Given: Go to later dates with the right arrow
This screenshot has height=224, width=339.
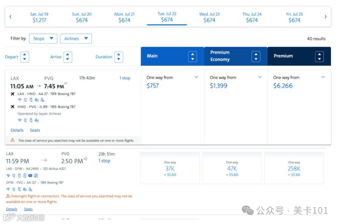Looking at the screenshot, I should (326, 17).
